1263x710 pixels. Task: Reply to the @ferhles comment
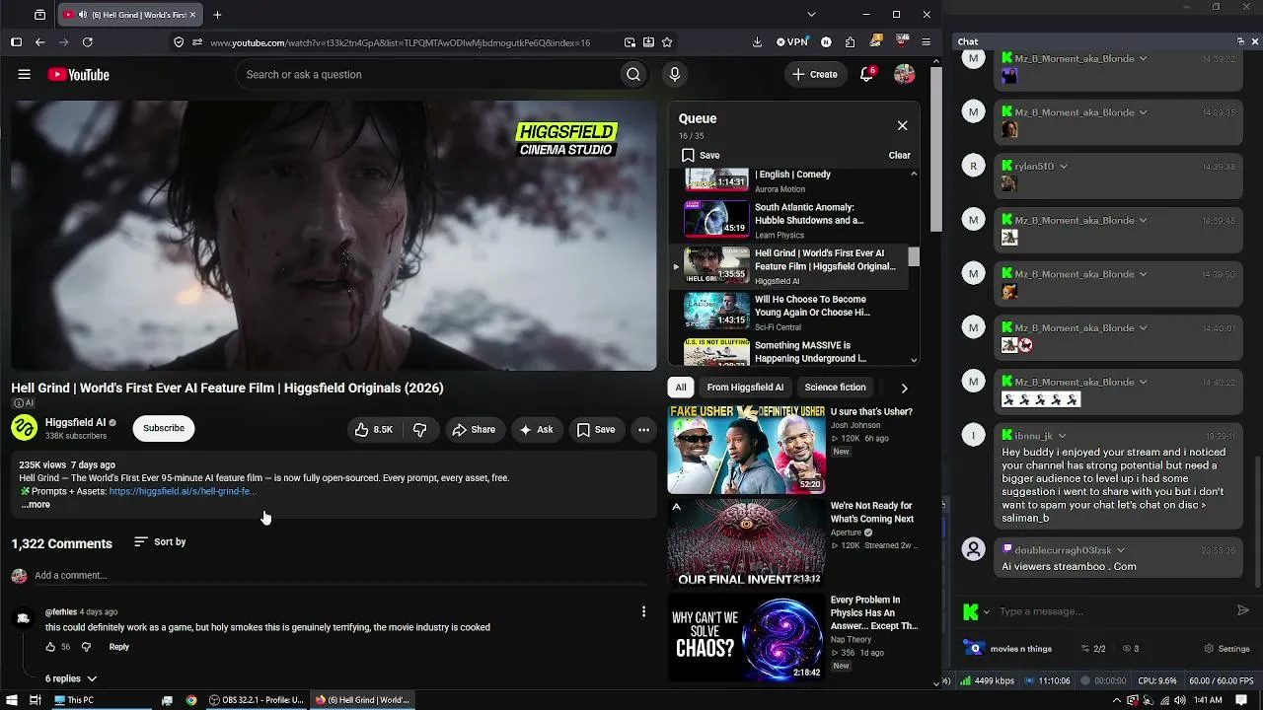(x=118, y=647)
